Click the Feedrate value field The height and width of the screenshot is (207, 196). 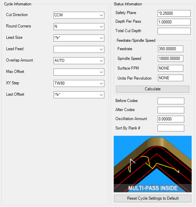170,49
